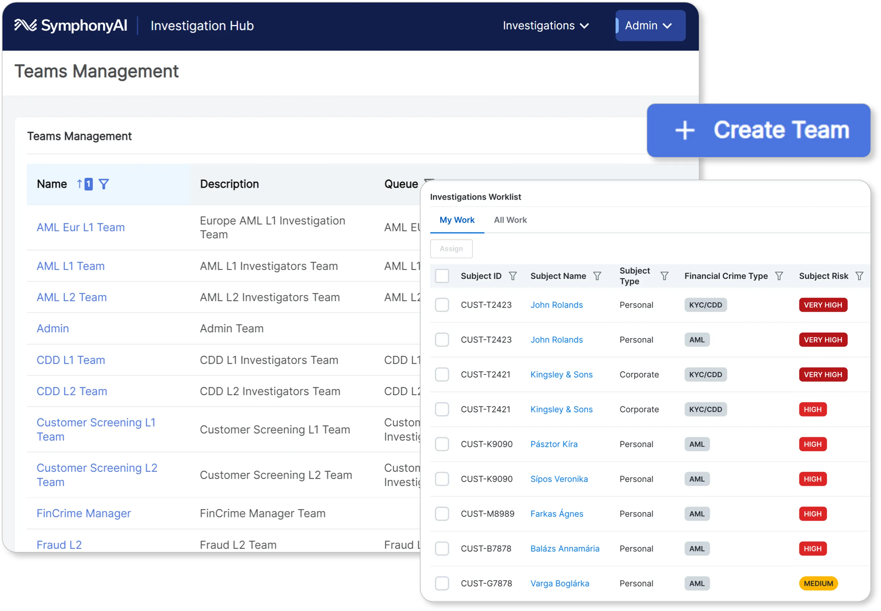The width and height of the screenshot is (881, 611).
Task: Click the 'CUST-M8989' subject ID
Action: coord(487,514)
